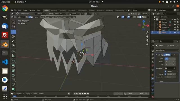The height and width of the screenshot is (101, 180).
Task: Switch to the Modeling workspace tab
Action: point(54,11)
